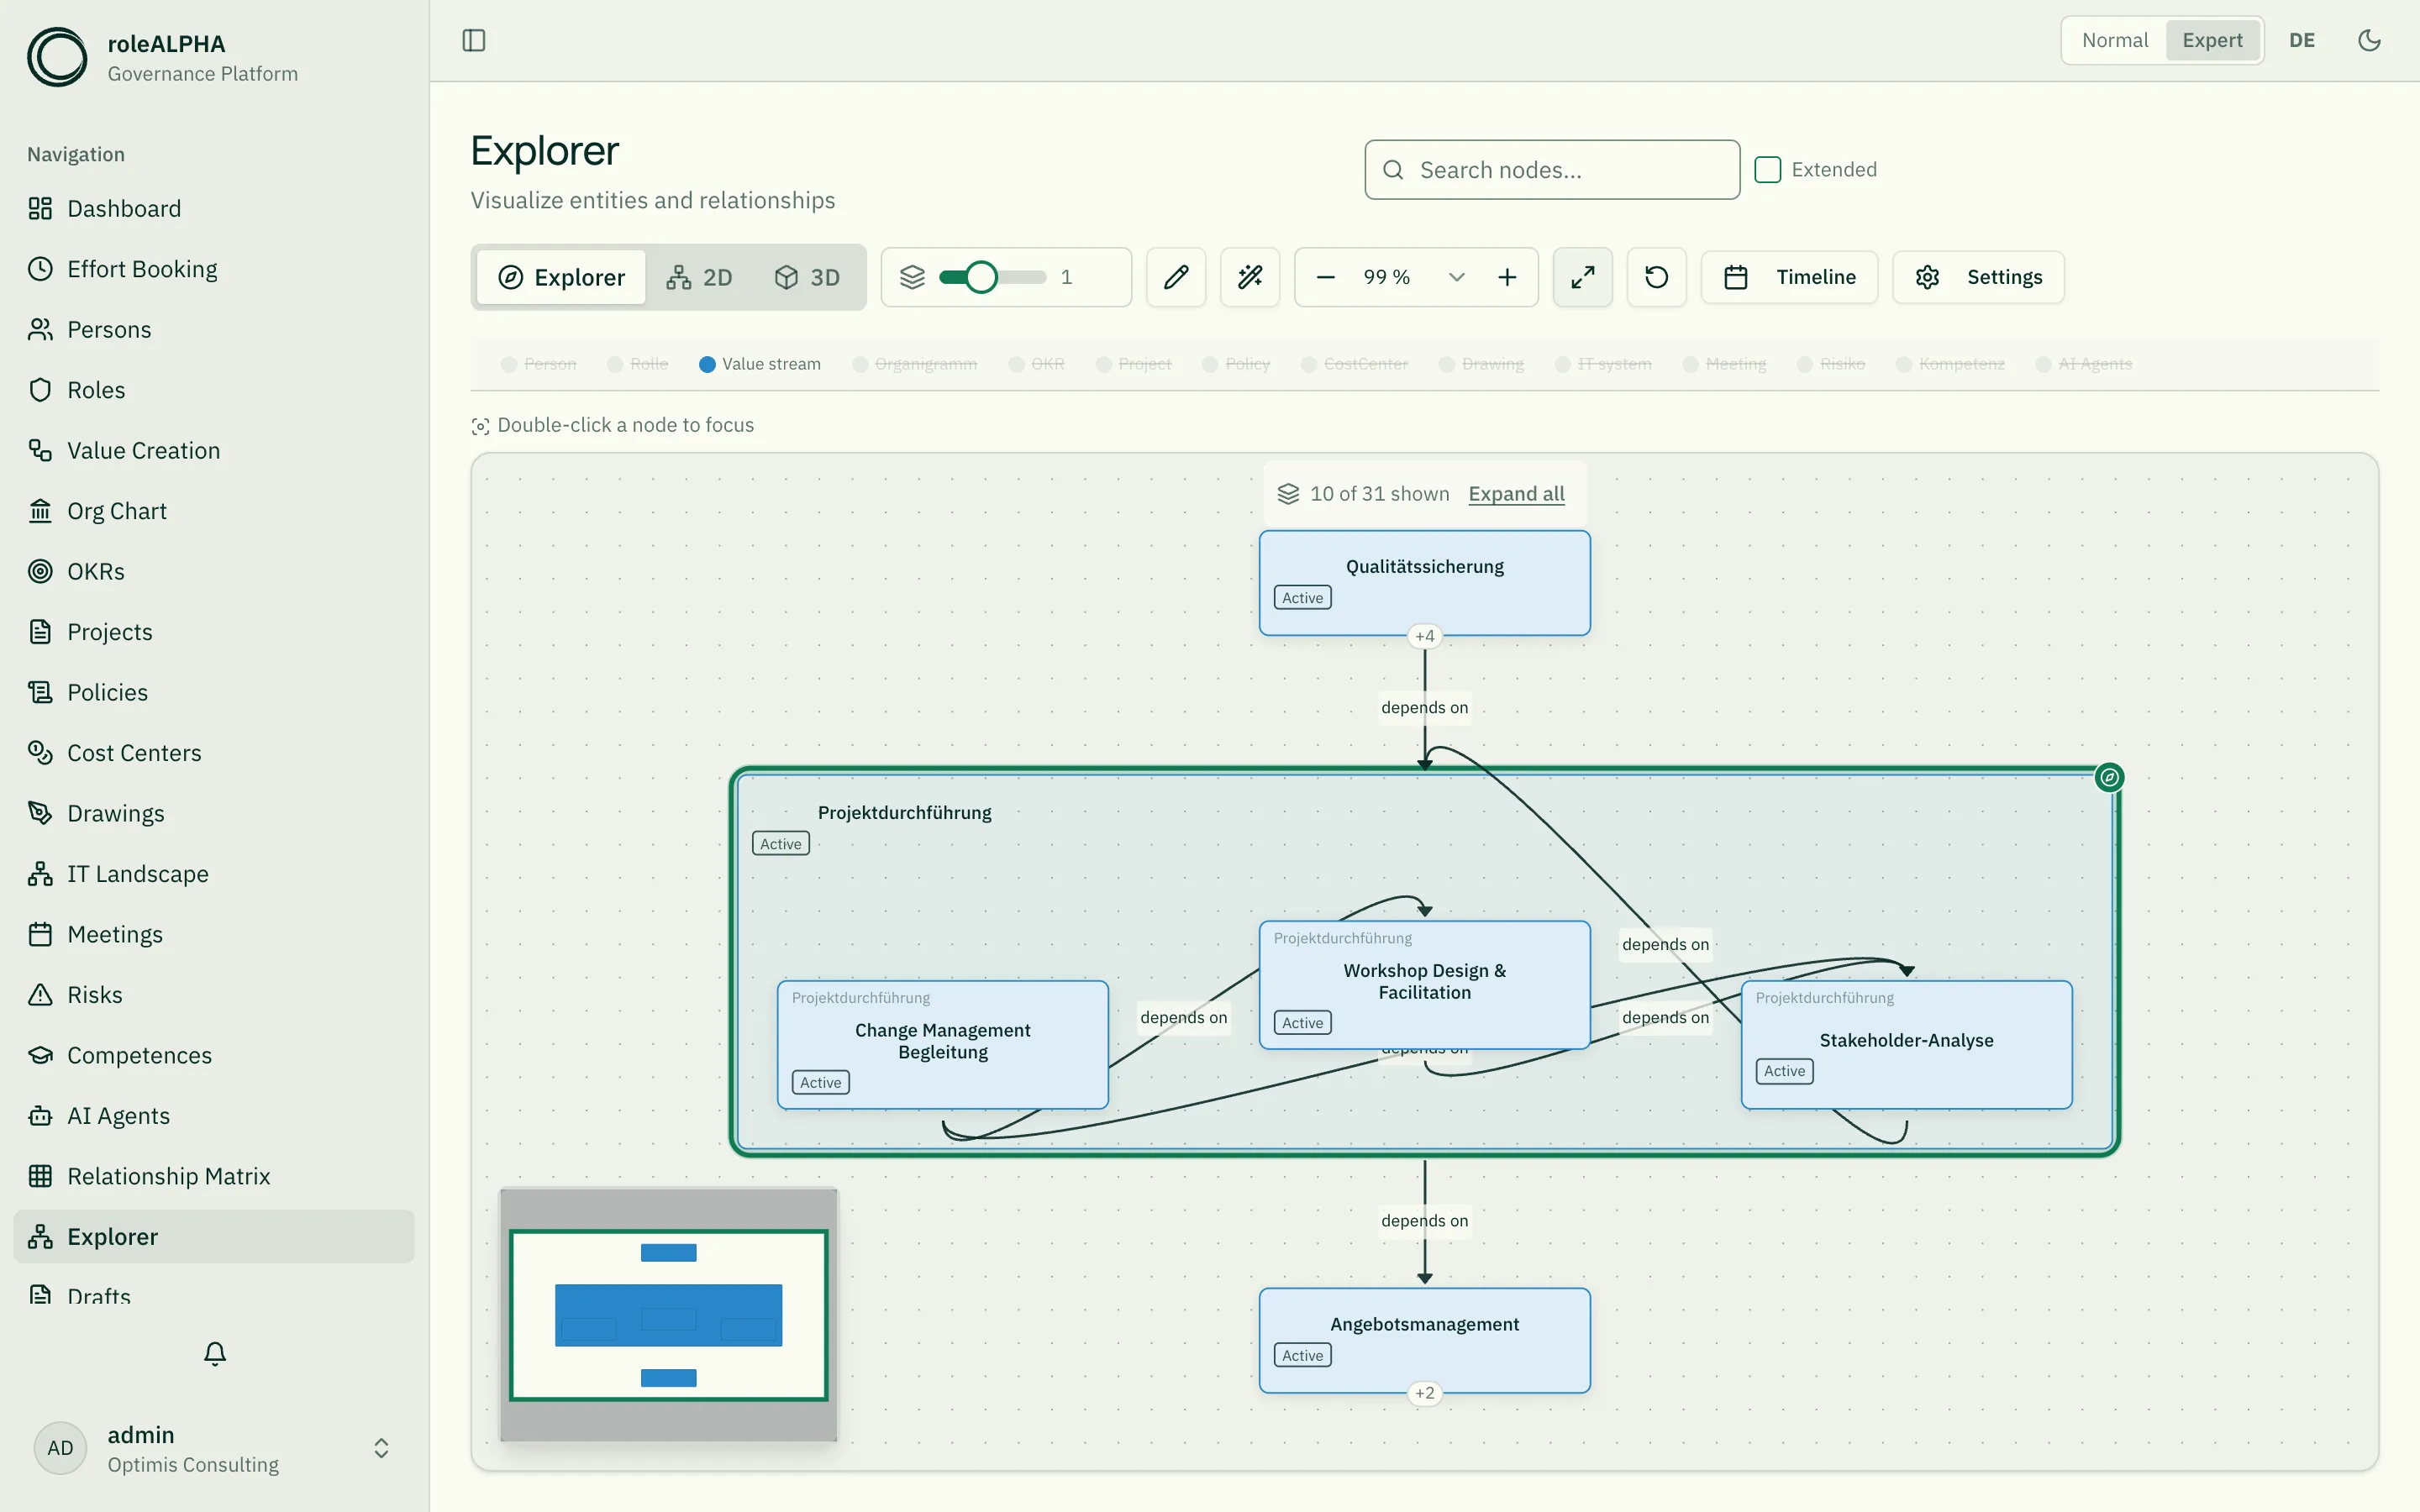The width and height of the screenshot is (2420, 1512).
Task: Click into Search nodes field
Action: click(x=1552, y=170)
